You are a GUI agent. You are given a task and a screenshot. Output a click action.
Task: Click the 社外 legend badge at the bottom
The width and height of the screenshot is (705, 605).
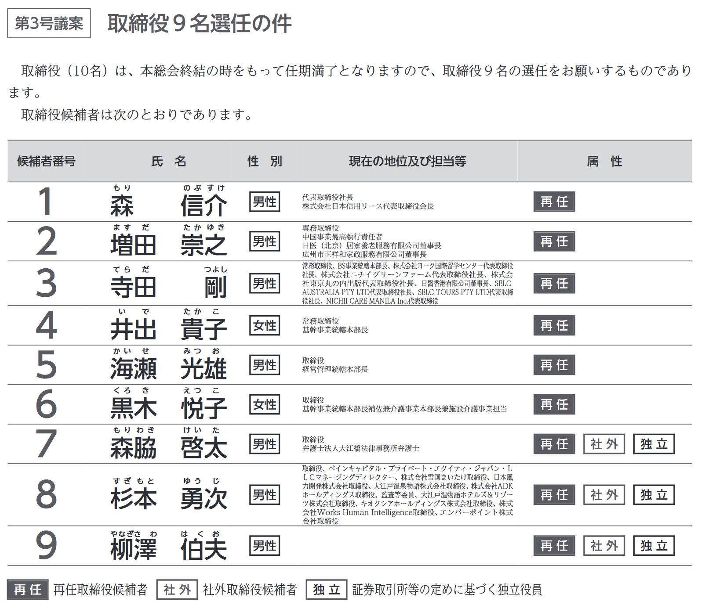point(177,590)
